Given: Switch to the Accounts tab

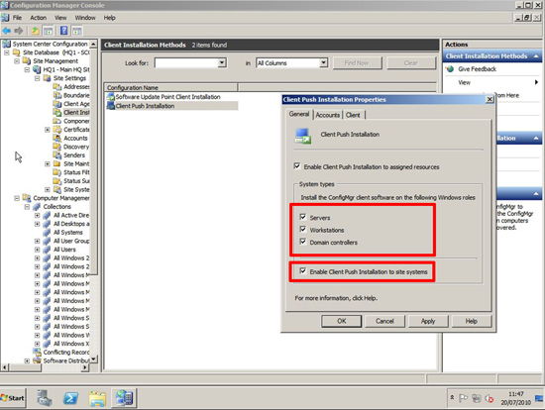Looking at the screenshot, I should tap(327, 115).
